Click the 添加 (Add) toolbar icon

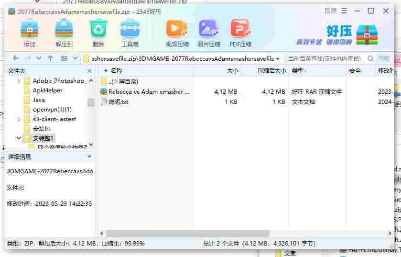pos(30,29)
